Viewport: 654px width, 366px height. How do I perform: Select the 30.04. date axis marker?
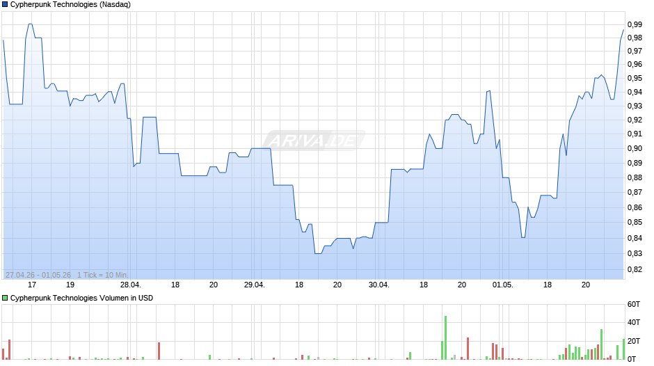click(378, 285)
